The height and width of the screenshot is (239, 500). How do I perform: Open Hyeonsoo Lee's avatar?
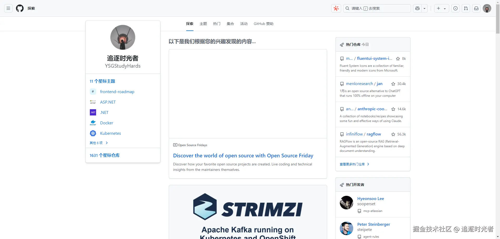(x=346, y=203)
